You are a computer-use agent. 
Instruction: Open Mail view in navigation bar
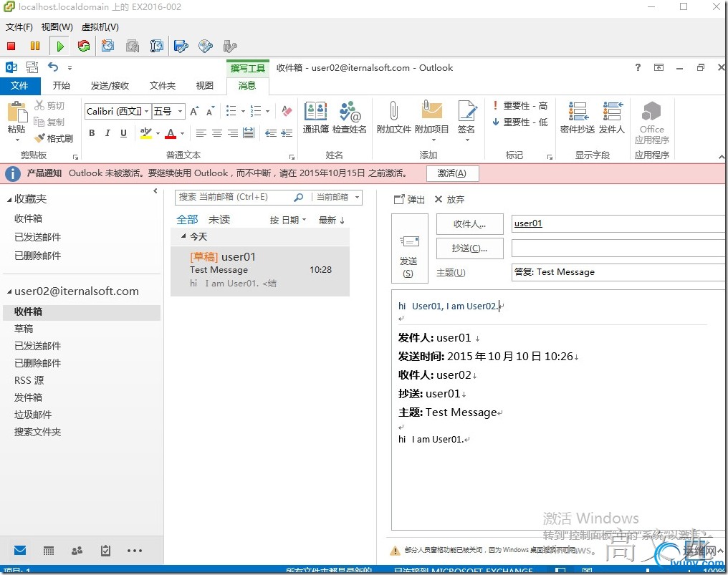(x=20, y=551)
